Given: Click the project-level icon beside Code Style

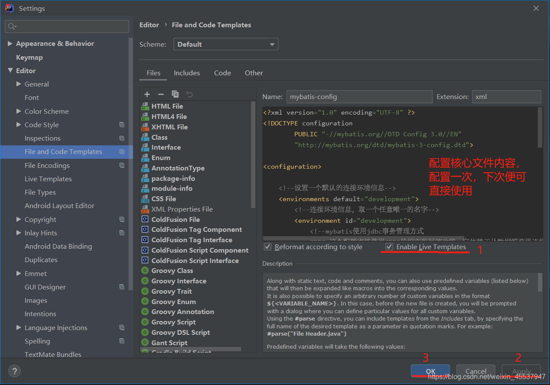Looking at the screenshot, I should pyautogui.click(x=122, y=125).
